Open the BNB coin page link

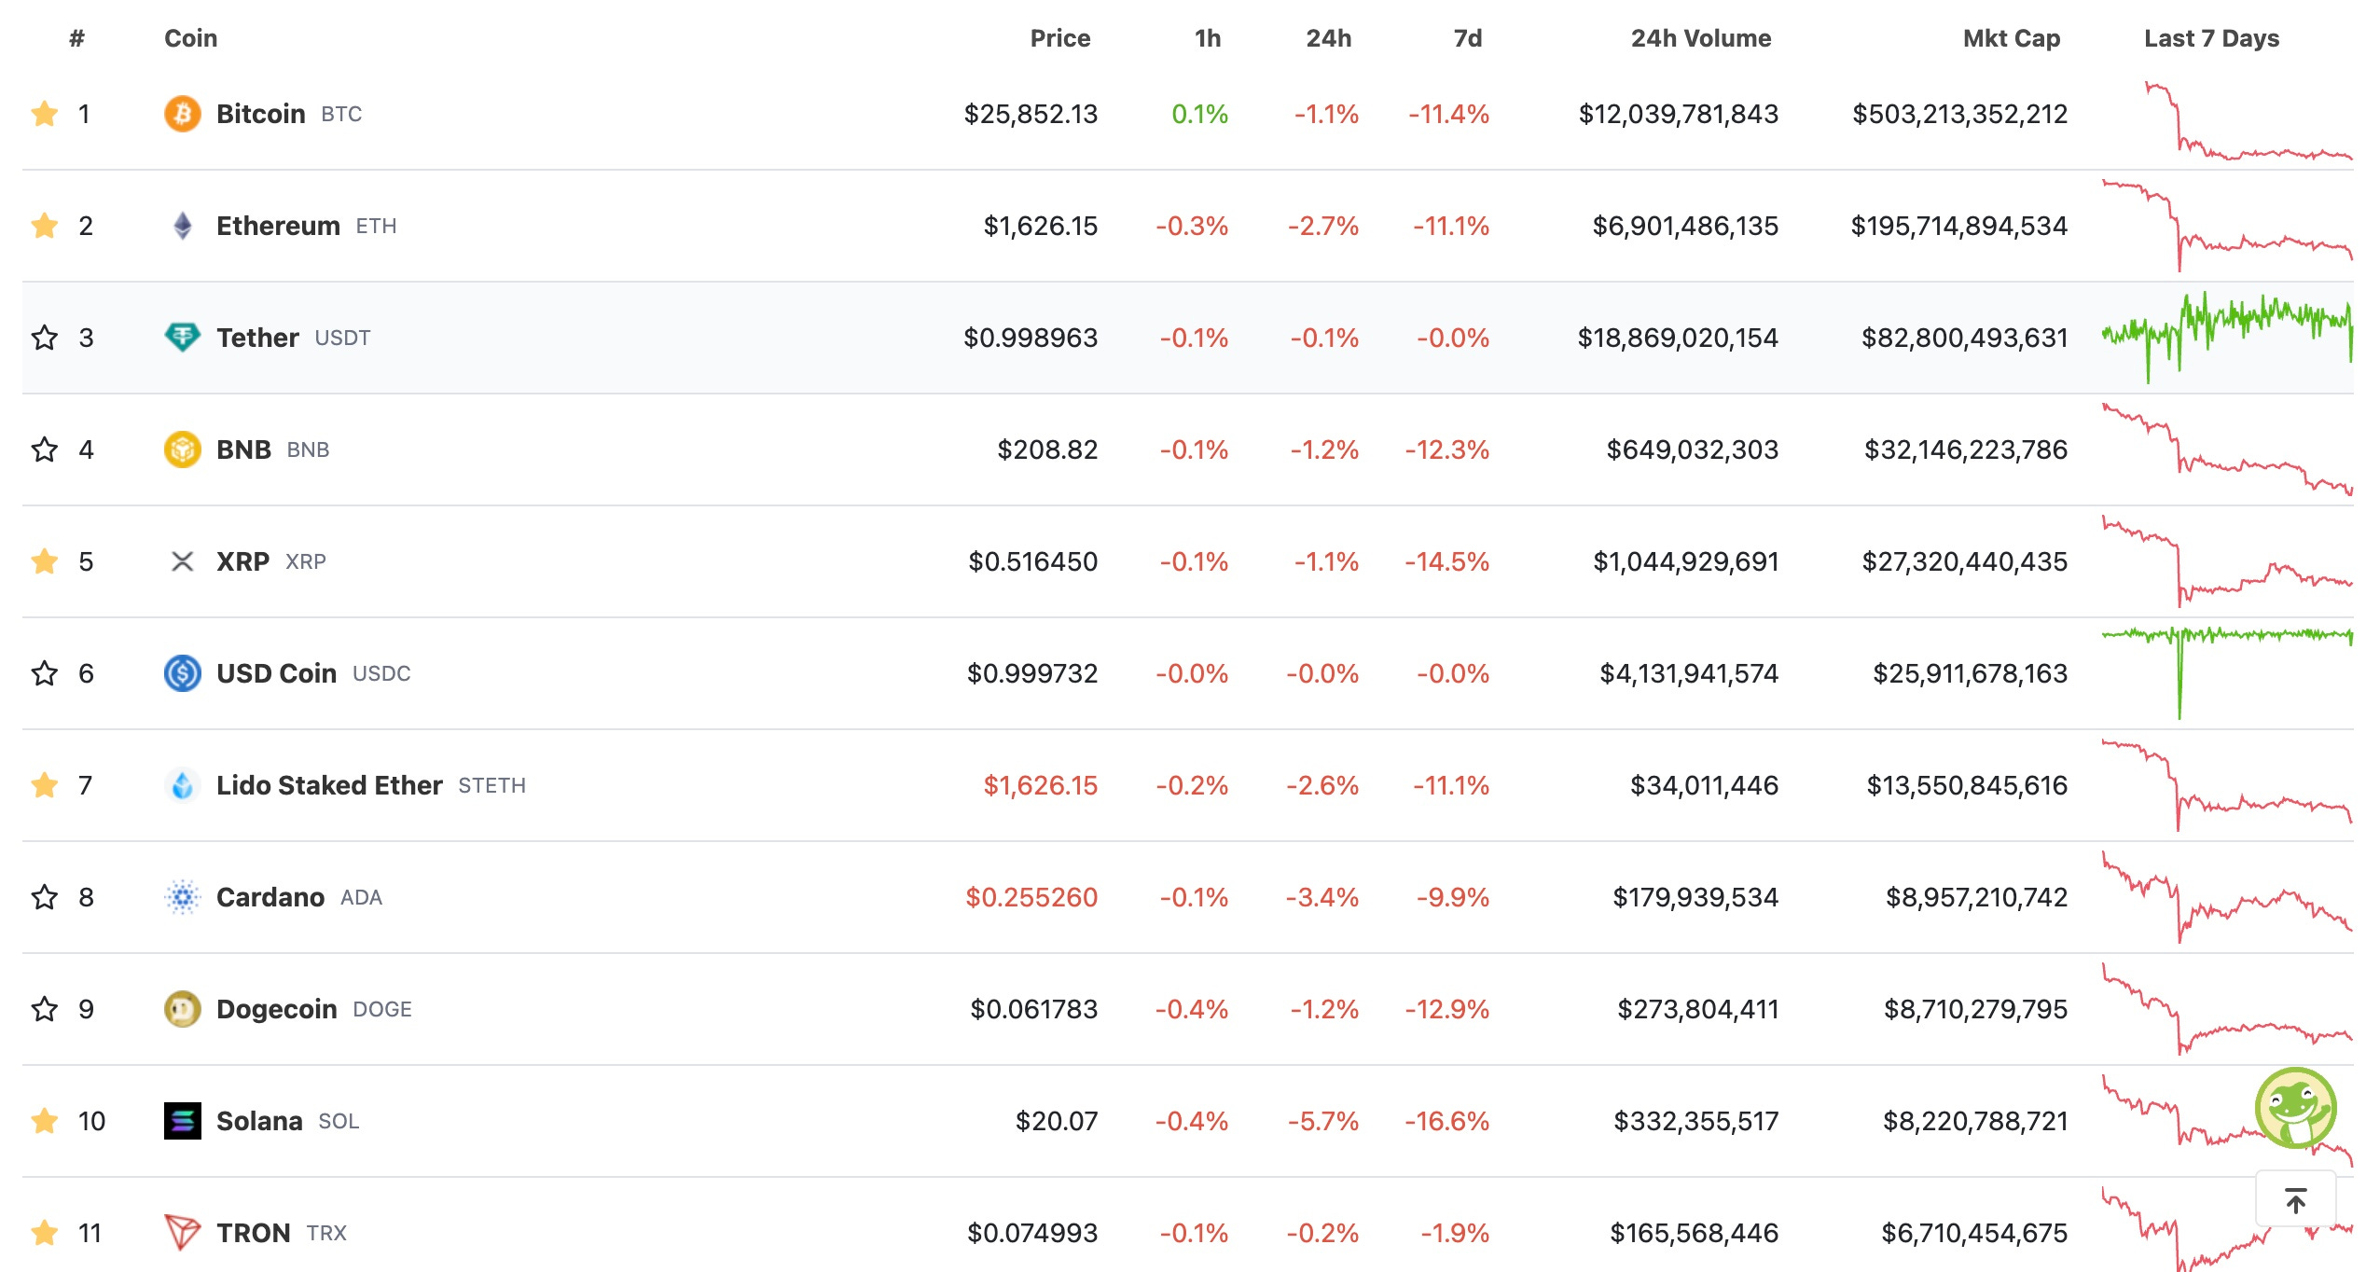[243, 449]
